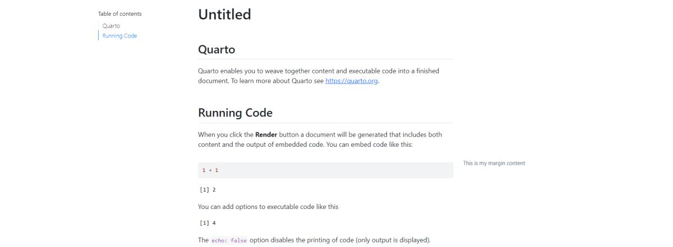This screenshot has height=247, width=673.
Task: Click the inline 'echo: false' code snippet
Action: (x=229, y=240)
